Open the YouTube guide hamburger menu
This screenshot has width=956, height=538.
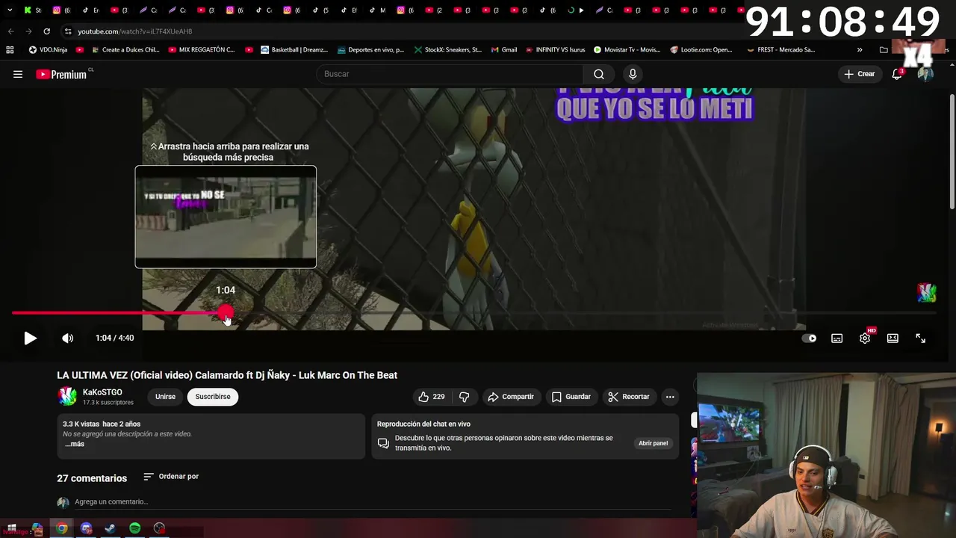18,74
